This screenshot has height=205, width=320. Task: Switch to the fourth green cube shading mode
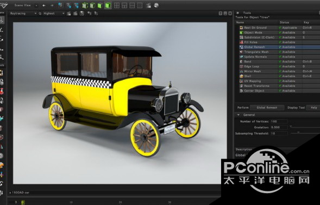[108, 5]
